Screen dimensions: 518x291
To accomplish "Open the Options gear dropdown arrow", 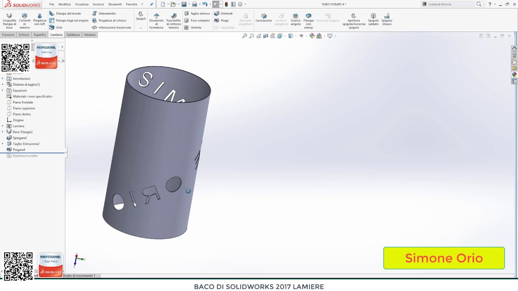I will tap(245, 4).
